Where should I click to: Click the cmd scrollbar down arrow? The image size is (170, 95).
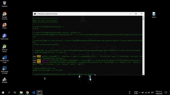[x=143, y=74]
